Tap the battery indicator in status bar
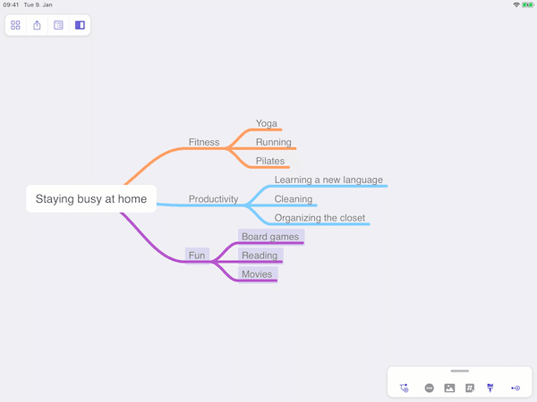 [x=528, y=4]
